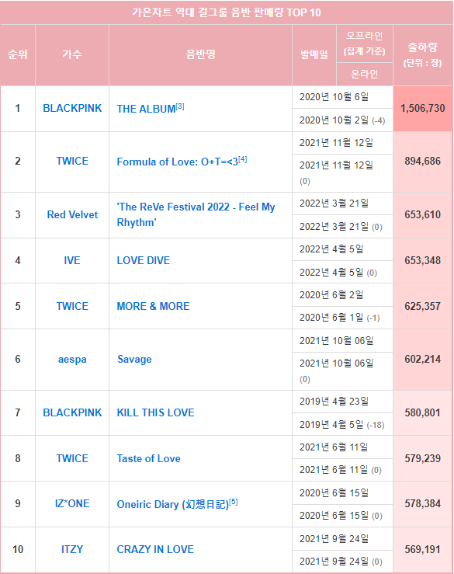
Task: Open the LOVE DIVE album link
Action: point(144,260)
